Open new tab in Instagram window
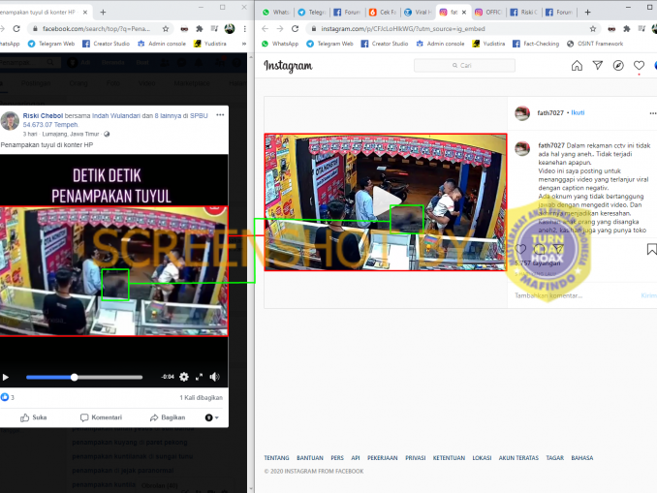The width and height of the screenshot is (657, 493). tap(587, 13)
